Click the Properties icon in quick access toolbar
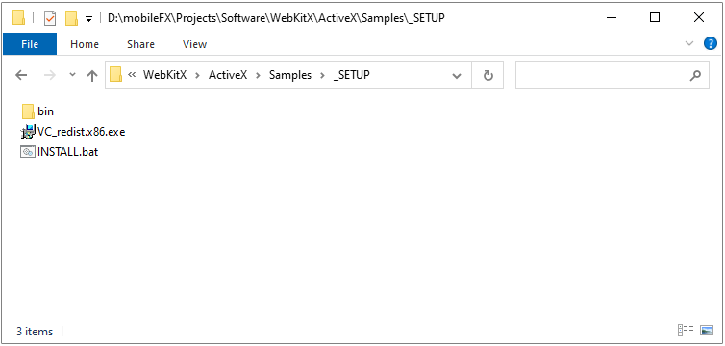Screen dimensions: 725x346 click(x=49, y=18)
